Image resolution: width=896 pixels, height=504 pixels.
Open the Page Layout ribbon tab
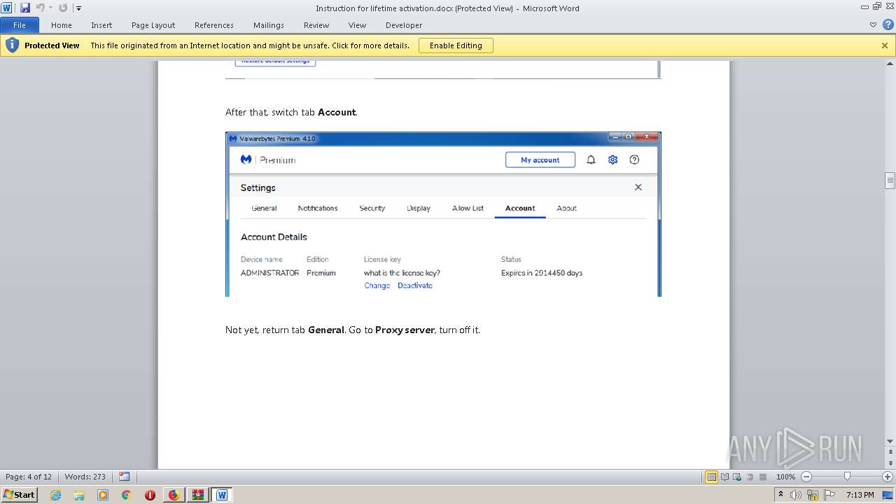coord(153,25)
